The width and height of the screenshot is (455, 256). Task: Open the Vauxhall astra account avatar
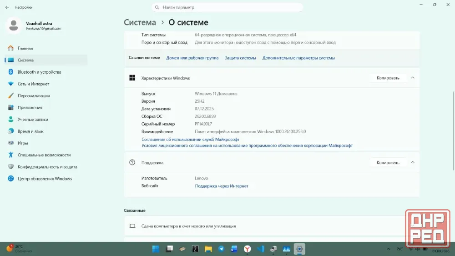[x=13, y=25]
